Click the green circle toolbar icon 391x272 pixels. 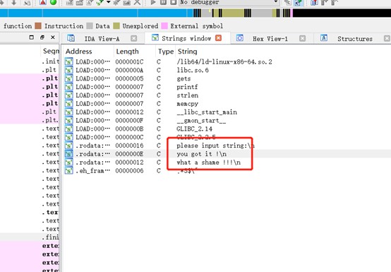coord(53,3)
